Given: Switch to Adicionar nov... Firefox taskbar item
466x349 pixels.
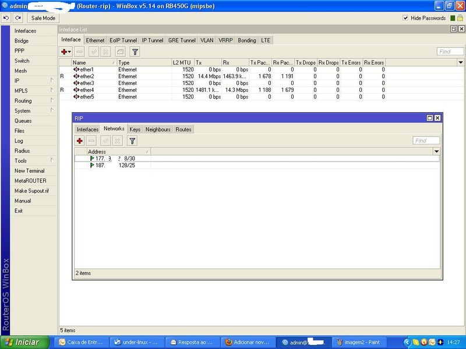Looking at the screenshot, I should click(x=247, y=342).
